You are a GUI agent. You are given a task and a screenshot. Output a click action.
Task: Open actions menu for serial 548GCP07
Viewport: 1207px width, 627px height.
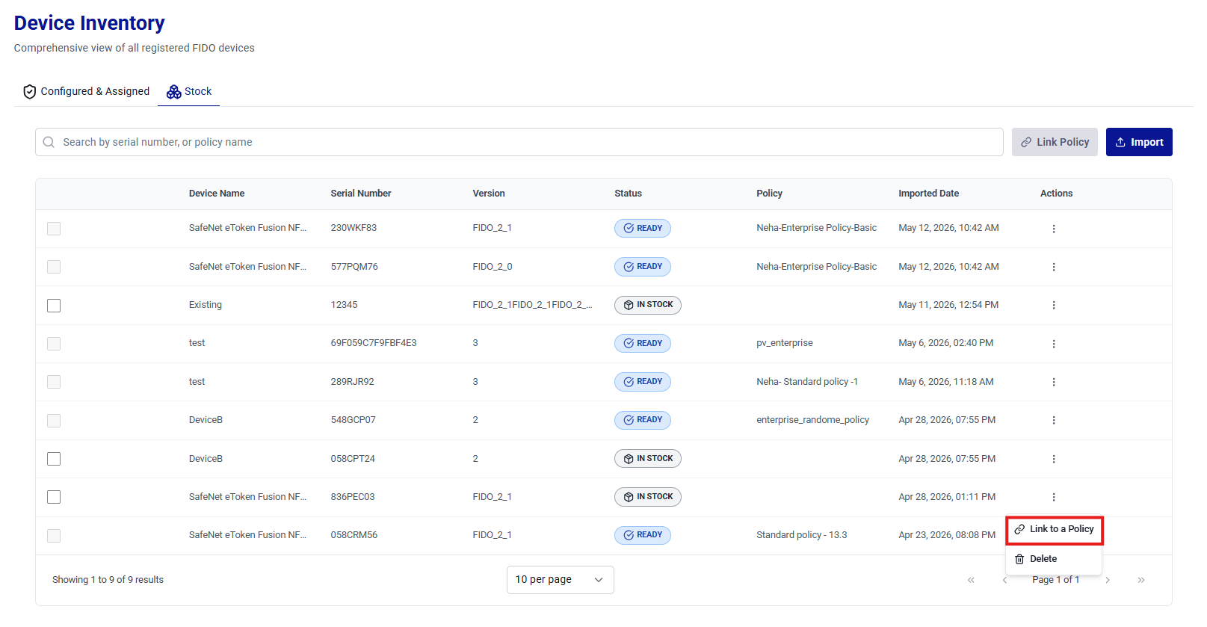(x=1054, y=420)
